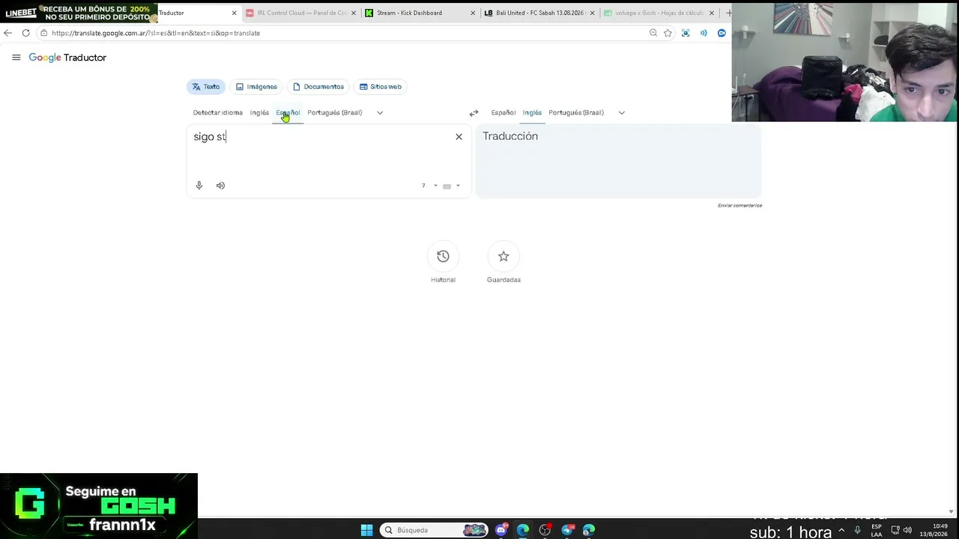Close the Traductor browser tab
959x539 pixels.
coord(234,13)
